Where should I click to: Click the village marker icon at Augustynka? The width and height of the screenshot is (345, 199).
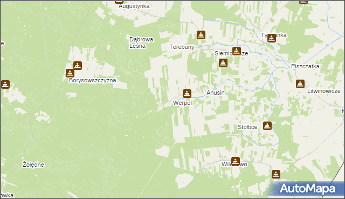point(119,2)
